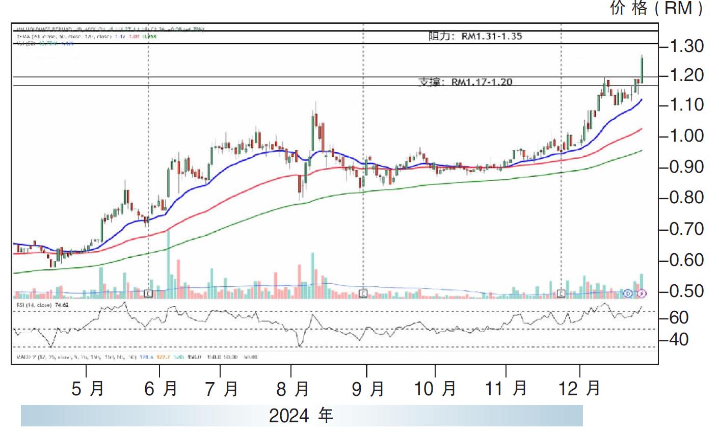
Task: Click the 10月 month label
Action: [x=435, y=389]
